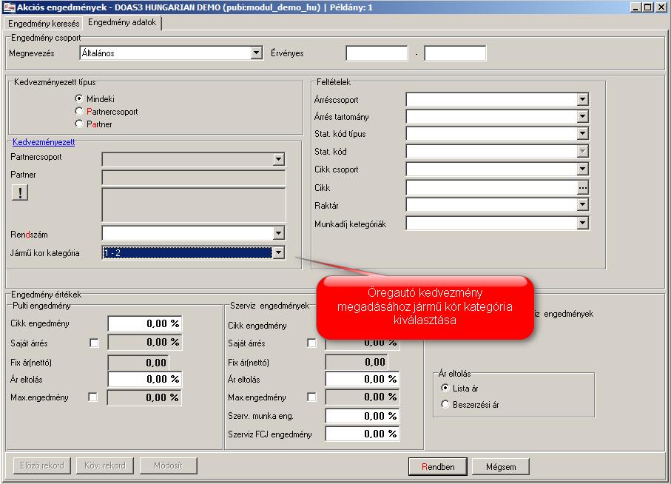
Task: Expand the Raktár dropdown
Action: 582,204
